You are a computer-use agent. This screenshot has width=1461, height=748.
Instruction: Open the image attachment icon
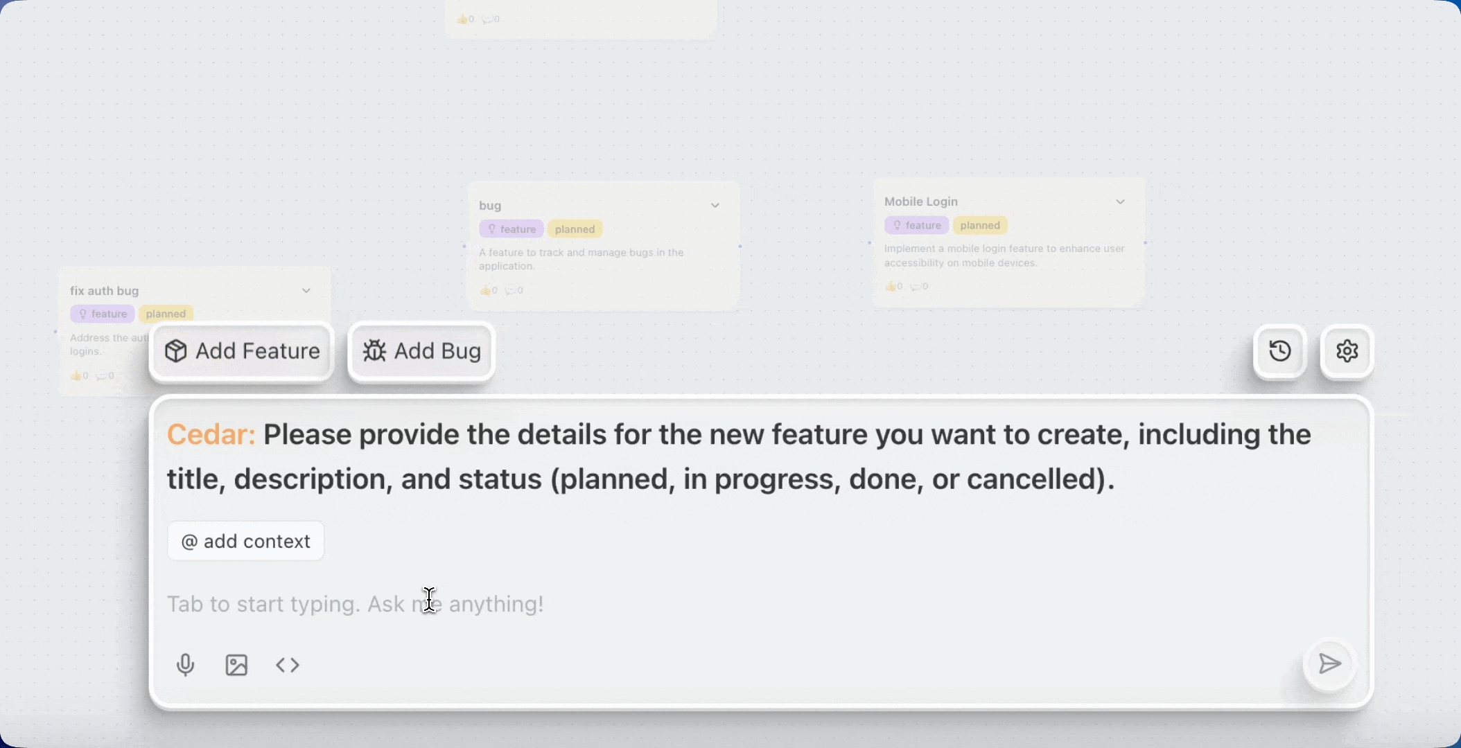236,665
